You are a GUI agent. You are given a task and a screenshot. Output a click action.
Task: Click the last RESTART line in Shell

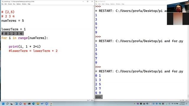[139, 71]
